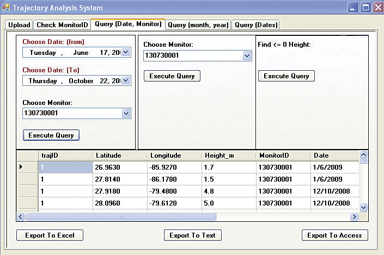Click the Trajectory Analysis System title bar icon
Screen dimensions: 384x255
pyautogui.click(x=6, y=7)
